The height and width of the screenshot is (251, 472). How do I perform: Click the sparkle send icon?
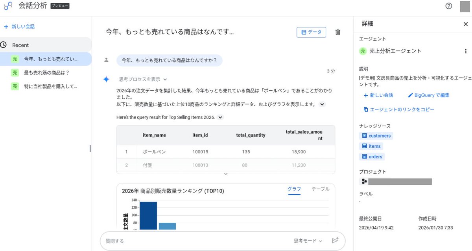[x=335, y=240]
